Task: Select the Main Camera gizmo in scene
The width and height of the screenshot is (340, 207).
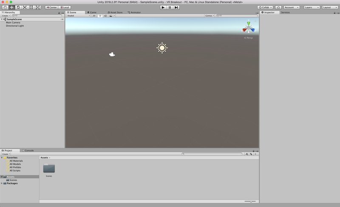Action: [x=112, y=54]
